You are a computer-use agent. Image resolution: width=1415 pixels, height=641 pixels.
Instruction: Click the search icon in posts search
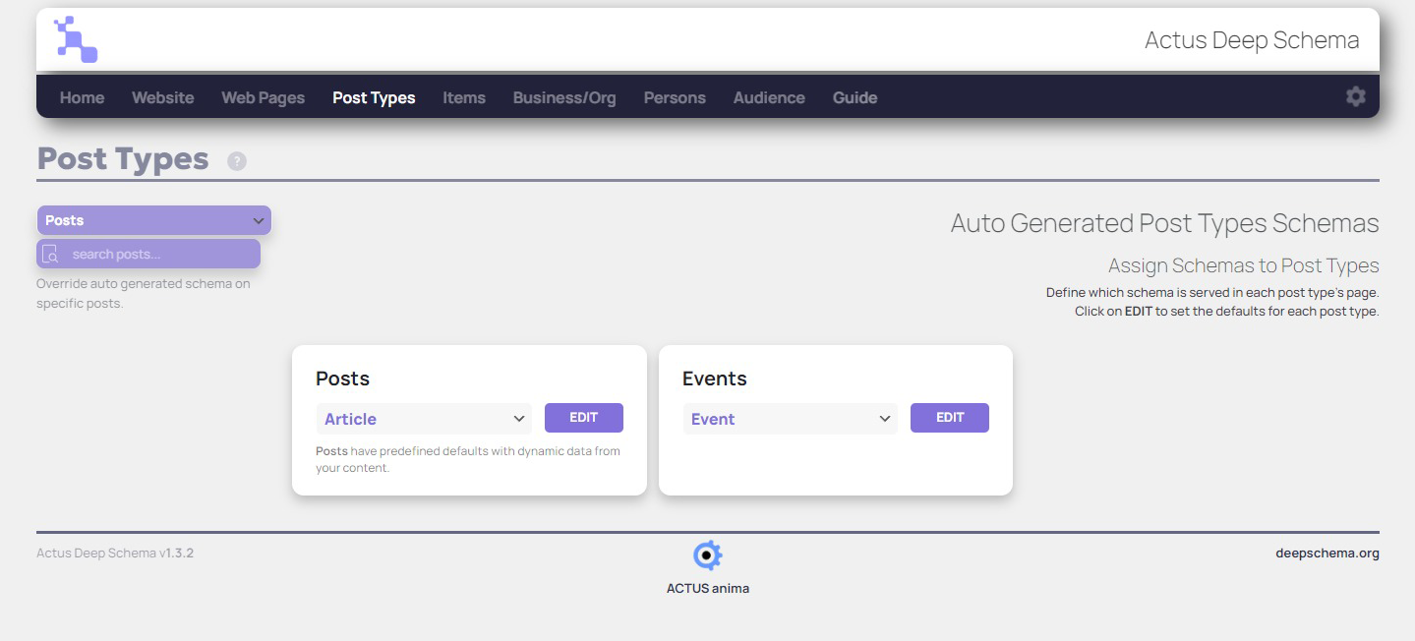(x=51, y=254)
